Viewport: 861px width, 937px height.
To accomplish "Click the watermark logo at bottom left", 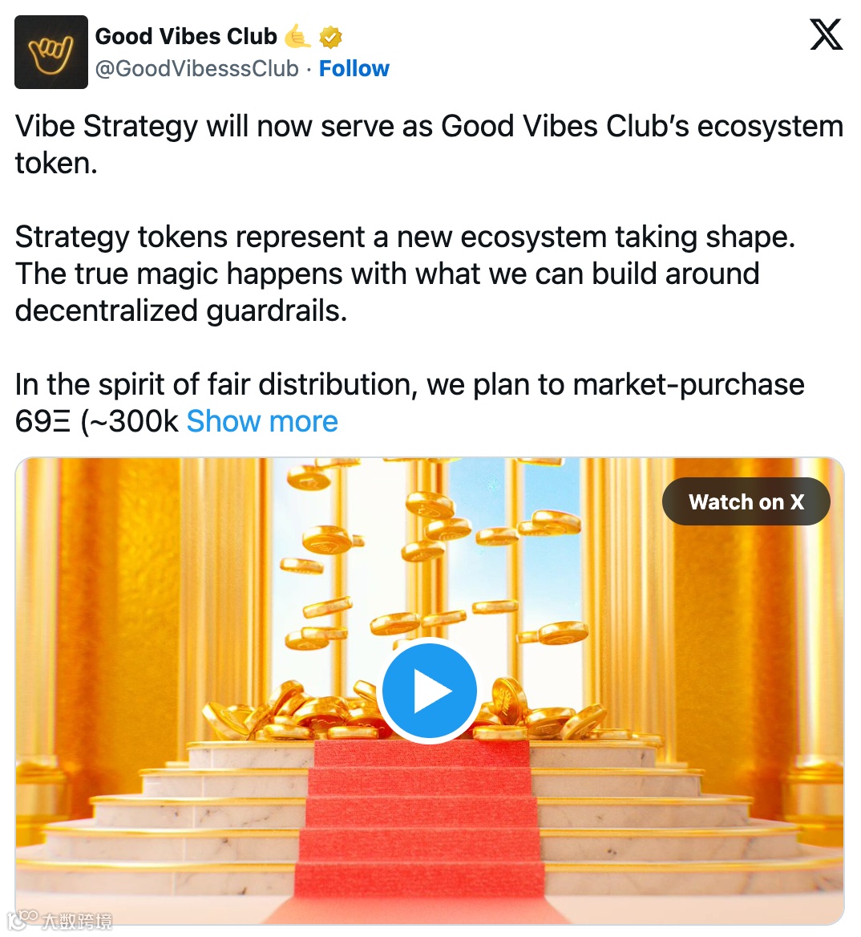I will 61,920.
